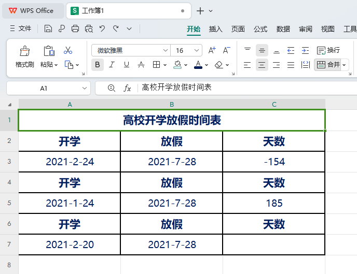The width and height of the screenshot is (357, 274).
Task: Click the Print icon
Action: click(75, 29)
